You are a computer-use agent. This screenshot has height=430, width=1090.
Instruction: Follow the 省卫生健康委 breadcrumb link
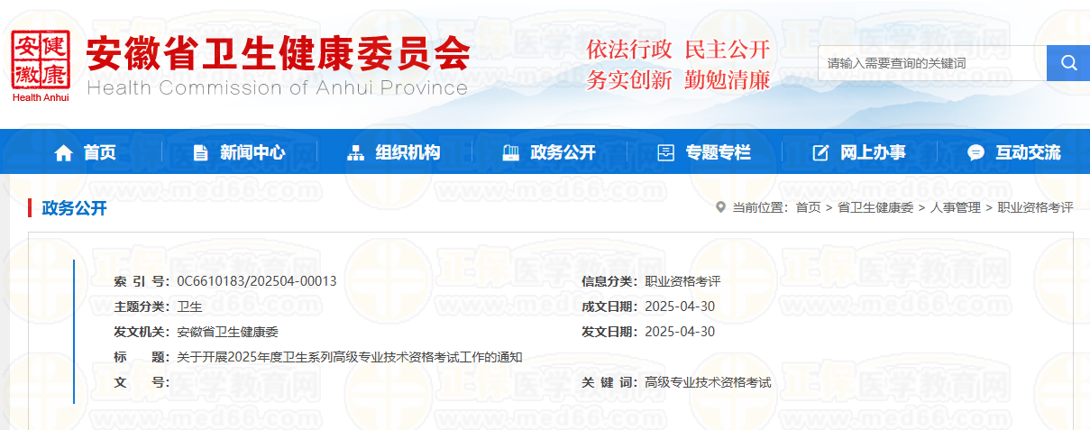pyautogui.click(x=875, y=207)
